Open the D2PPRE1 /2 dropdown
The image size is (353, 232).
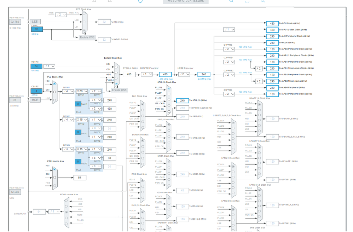coord(229,62)
